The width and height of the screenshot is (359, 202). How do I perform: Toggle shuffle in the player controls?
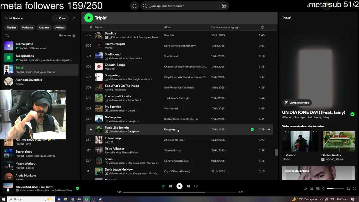163,186
